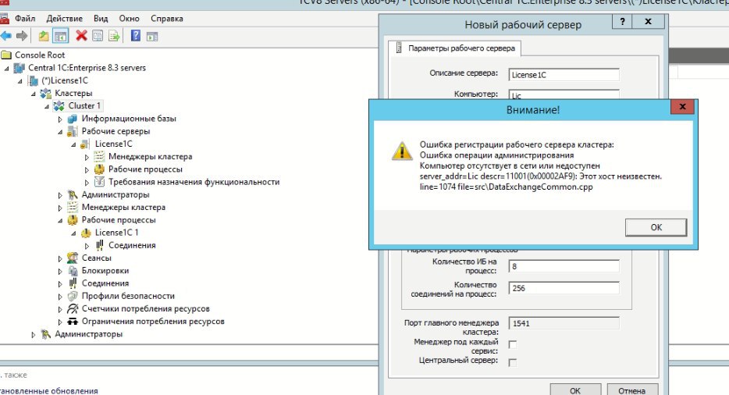Click the Сеансы node icon

point(72,258)
